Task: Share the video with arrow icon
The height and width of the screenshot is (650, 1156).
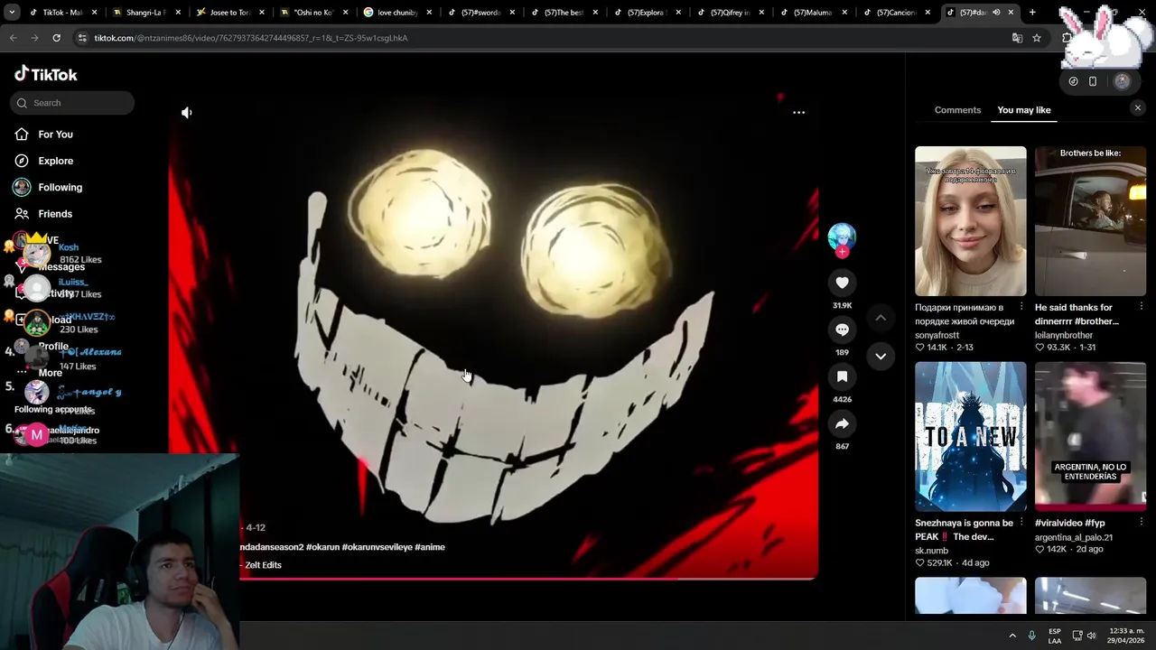Action: coord(842,423)
